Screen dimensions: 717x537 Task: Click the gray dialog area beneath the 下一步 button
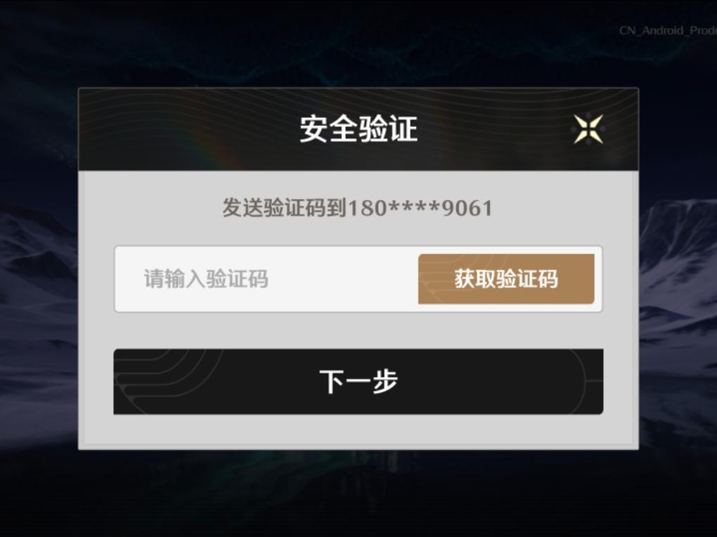point(358,429)
